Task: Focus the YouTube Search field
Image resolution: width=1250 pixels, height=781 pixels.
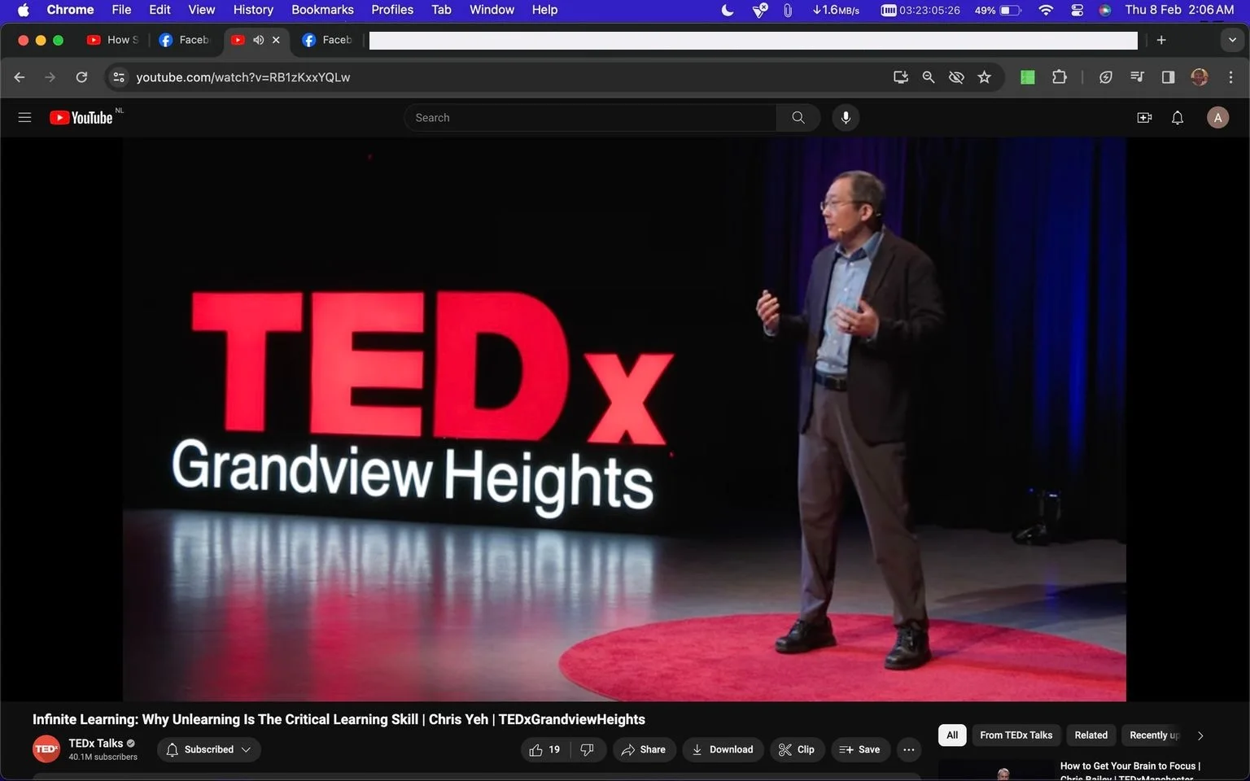Action: [x=590, y=117]
